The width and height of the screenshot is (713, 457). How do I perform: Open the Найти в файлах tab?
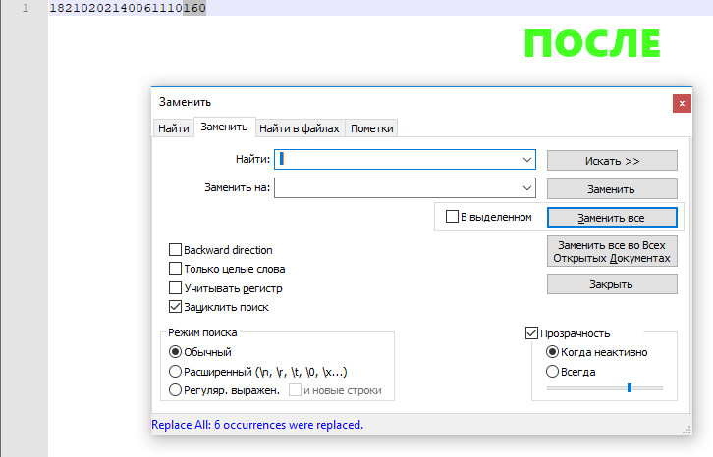pyautogui.click(x=300, y=128)
